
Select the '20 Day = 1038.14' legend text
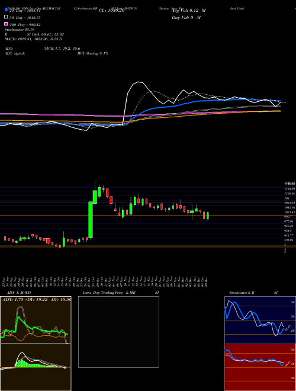tap(24, 11)
